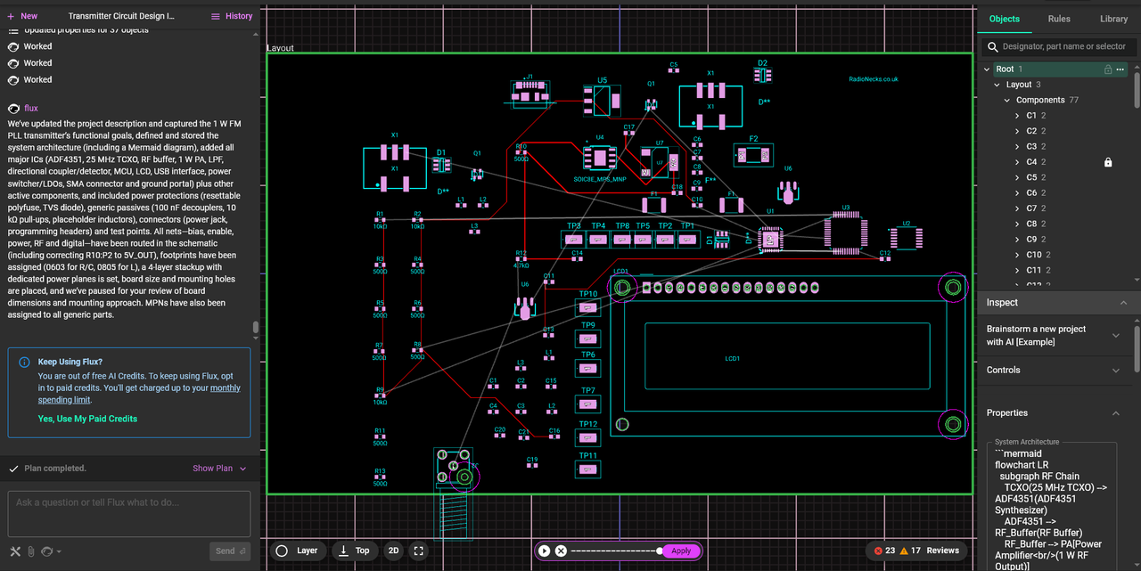Click the fullscreen fit-view icon
The width and height of the screenshot is (1141, 571).
[x=418, y=551]
